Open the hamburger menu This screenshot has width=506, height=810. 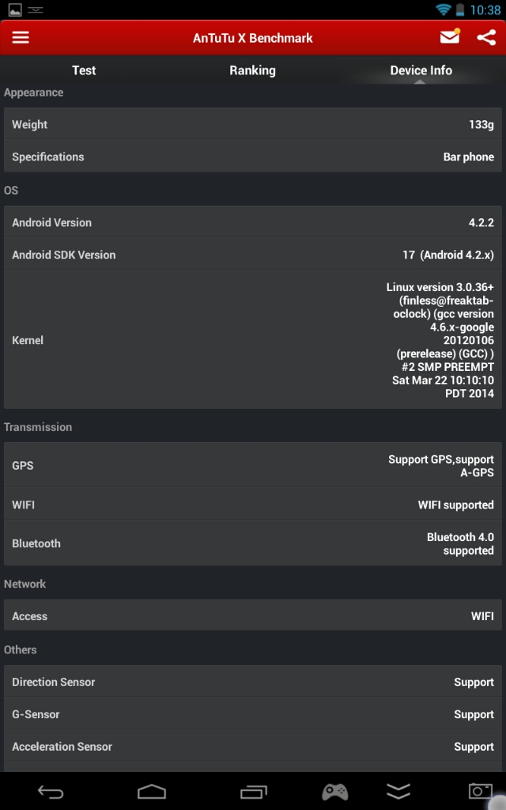click(21, 38)
